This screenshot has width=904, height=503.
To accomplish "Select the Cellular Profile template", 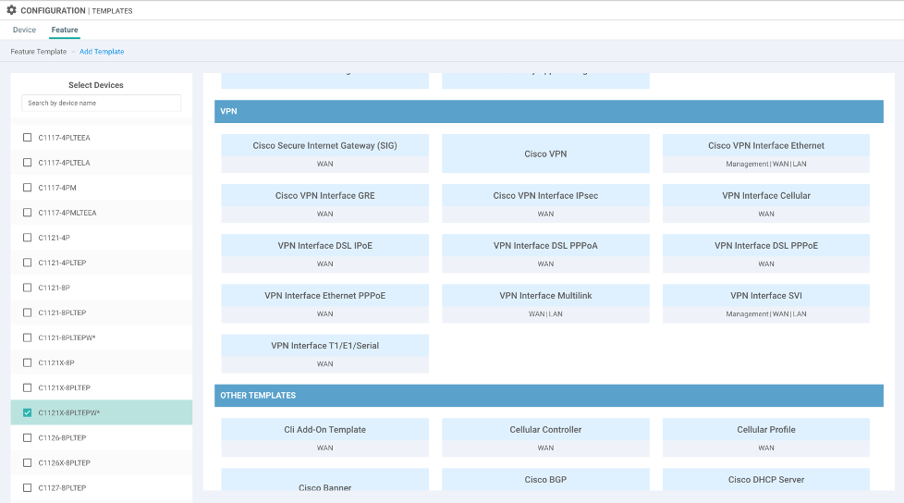I will [x=766, y=438].
